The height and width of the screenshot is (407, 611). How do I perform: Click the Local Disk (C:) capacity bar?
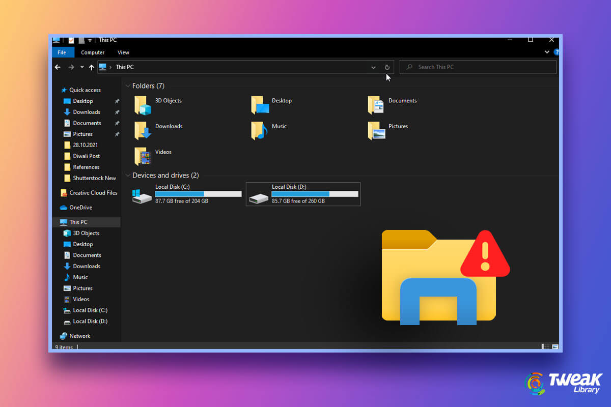pos(198,194)
